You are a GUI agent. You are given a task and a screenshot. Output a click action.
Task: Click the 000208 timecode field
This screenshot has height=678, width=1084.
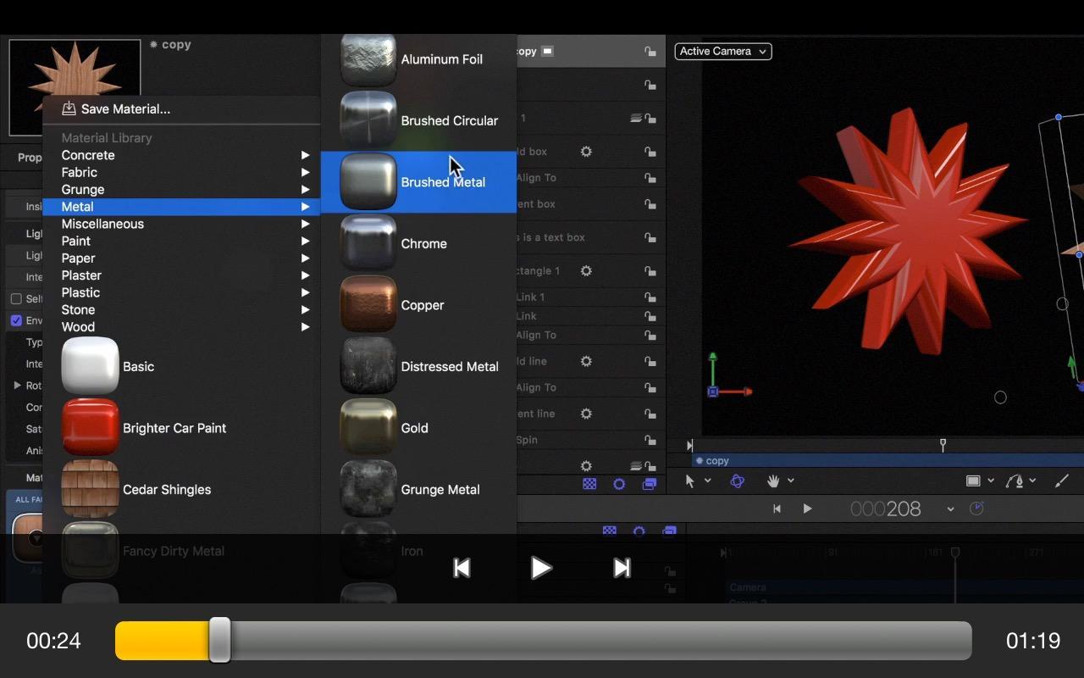886,509
